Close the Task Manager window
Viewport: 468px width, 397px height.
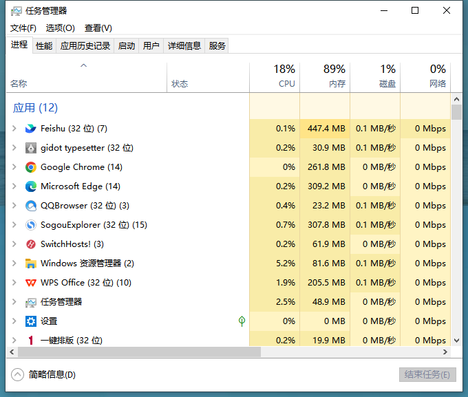coord(447,11)
